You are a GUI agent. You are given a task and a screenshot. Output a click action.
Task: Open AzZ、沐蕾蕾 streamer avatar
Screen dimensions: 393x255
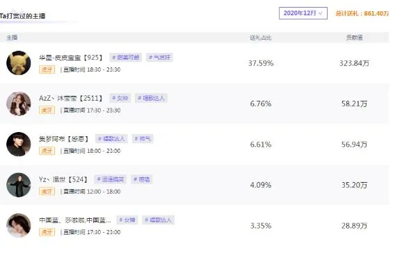[19, 104]
